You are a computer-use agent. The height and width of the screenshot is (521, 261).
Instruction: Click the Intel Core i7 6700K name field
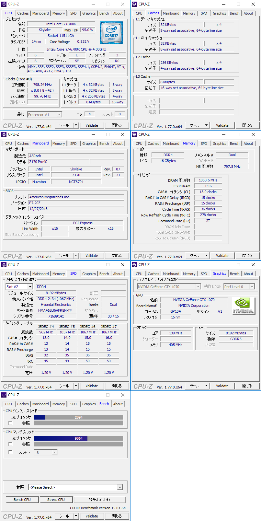61,24
